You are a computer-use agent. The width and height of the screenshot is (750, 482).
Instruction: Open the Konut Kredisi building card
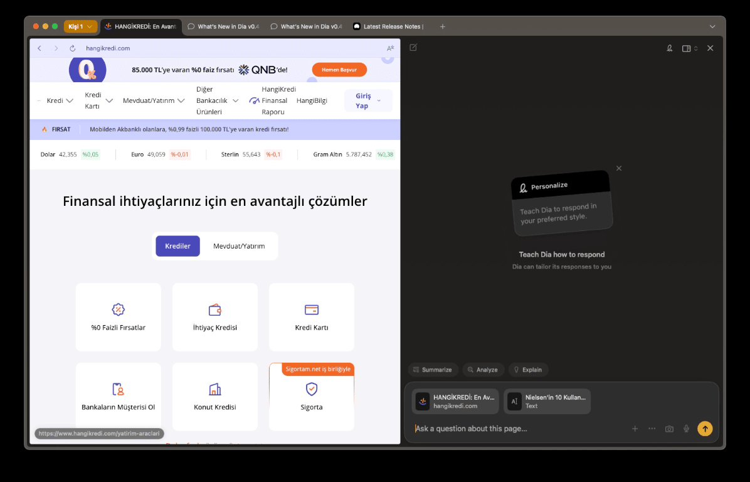point(214,397)
